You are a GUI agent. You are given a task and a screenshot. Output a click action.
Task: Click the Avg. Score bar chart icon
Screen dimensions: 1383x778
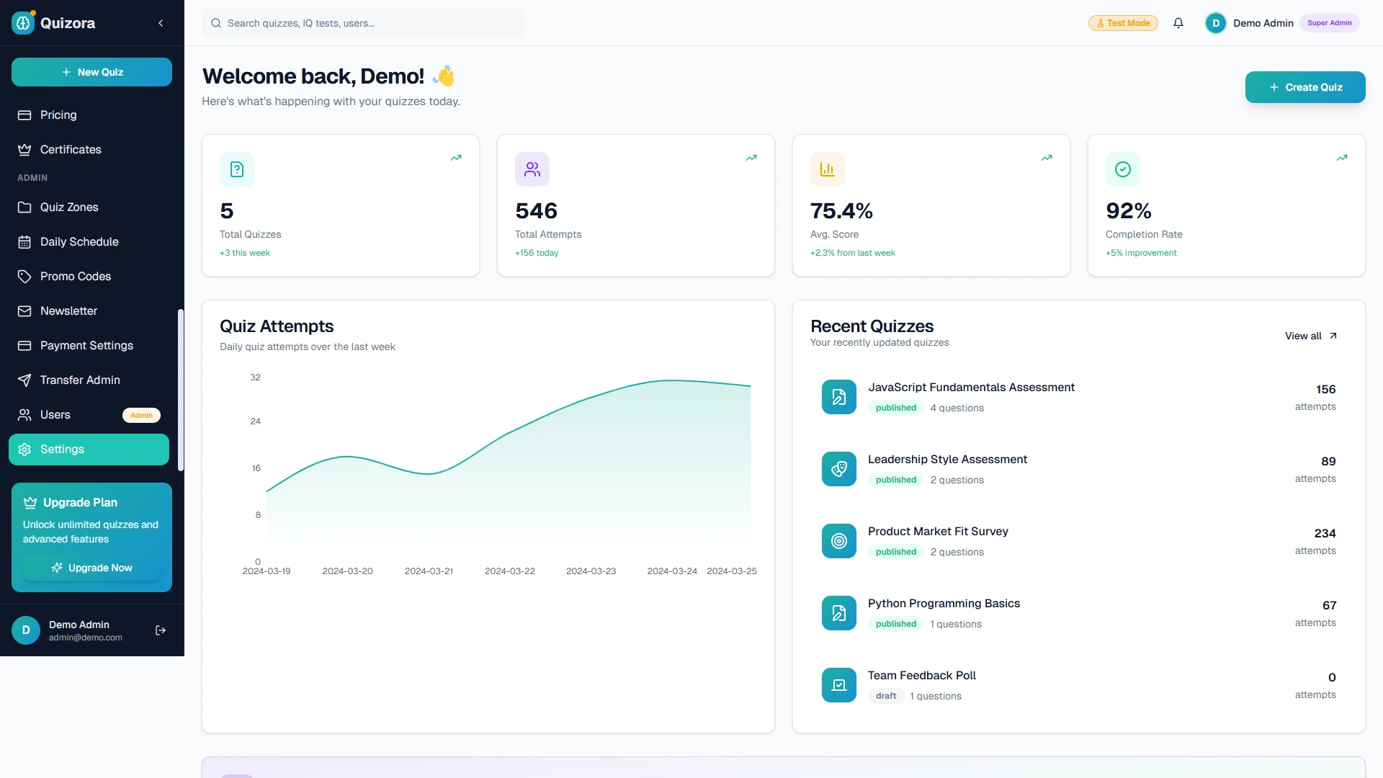click(828, 169)
